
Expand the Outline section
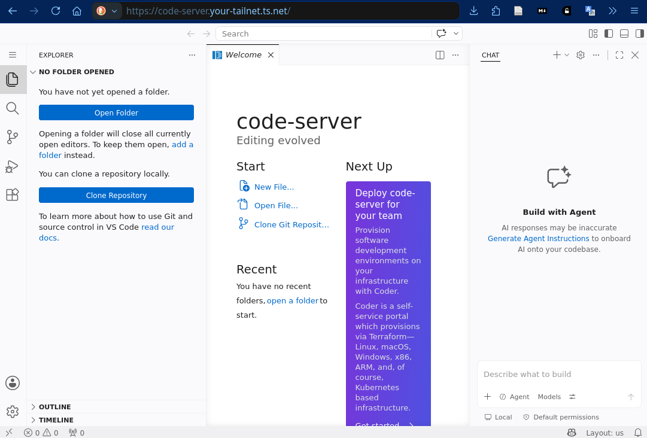pyautogui.click(x=116, y=407)
